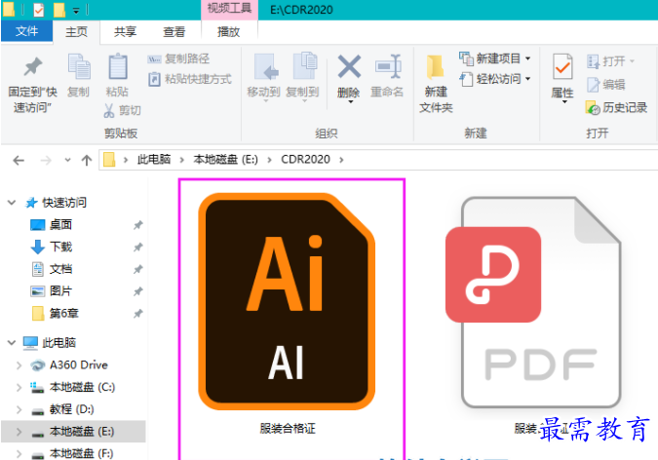The width and height of the screenshot is (658, 460).
Task: Click the Forward navigation arrow
Action: click(45, 160)
